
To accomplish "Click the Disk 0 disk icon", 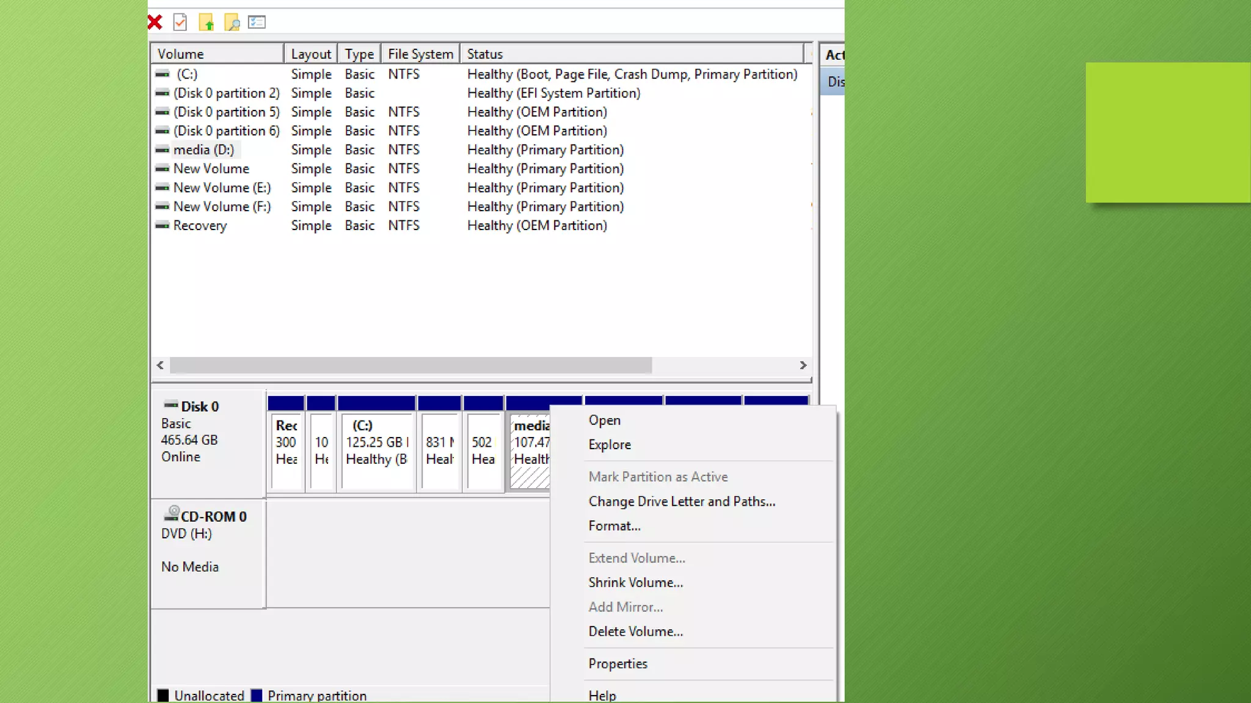I will pos(171,405).
